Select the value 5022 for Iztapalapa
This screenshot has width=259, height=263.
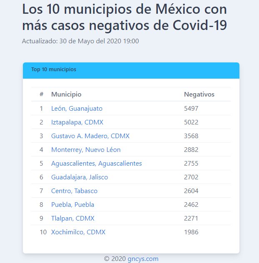coord(191,122)
